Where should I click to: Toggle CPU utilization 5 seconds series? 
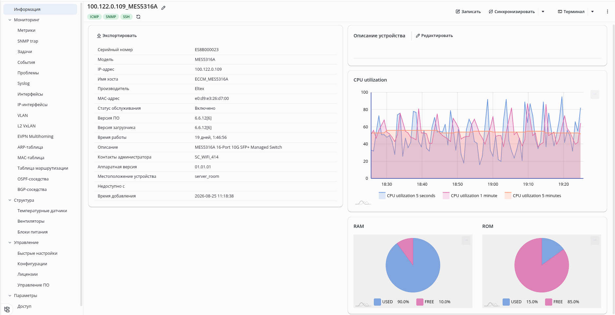click(407, 195)
